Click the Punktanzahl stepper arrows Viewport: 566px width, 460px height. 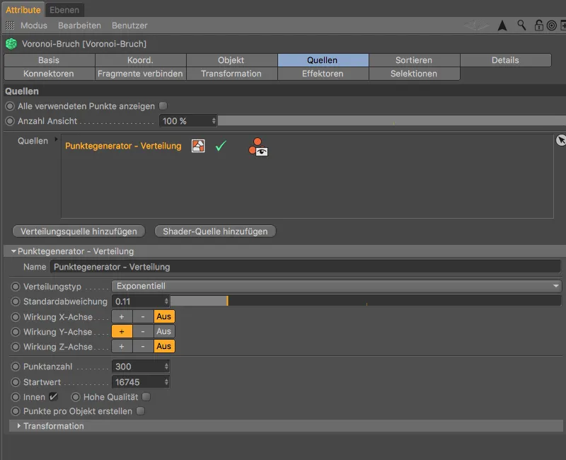click(x=166, y=367)
